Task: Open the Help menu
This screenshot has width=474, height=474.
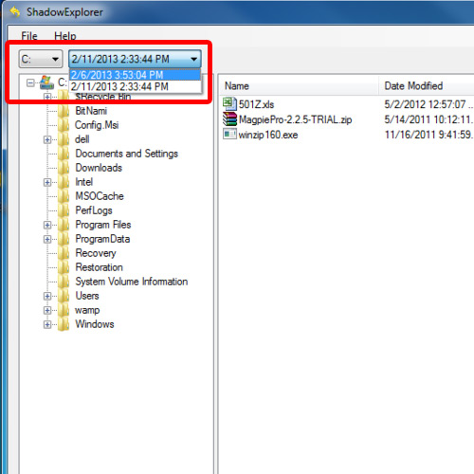Action: tap(65, 36)
